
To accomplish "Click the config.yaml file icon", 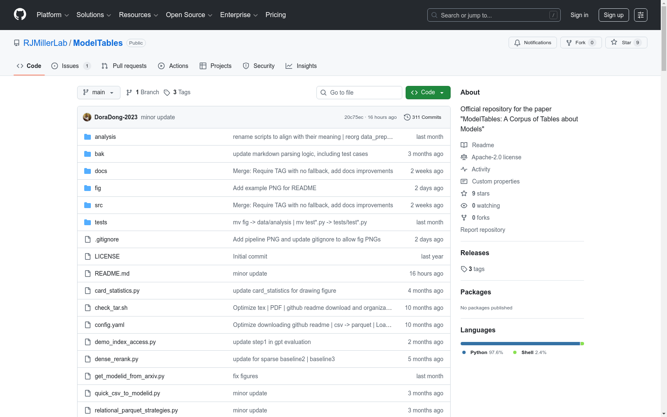I will pos(88,325).
